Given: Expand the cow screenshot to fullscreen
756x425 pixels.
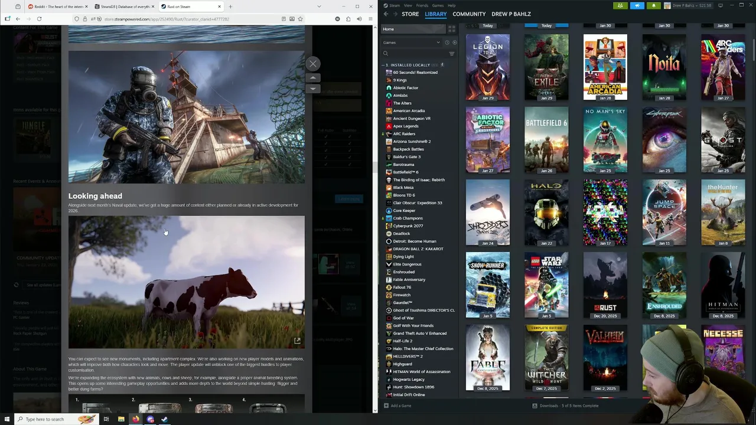Looking at the screenshot, I should point(297,341).
